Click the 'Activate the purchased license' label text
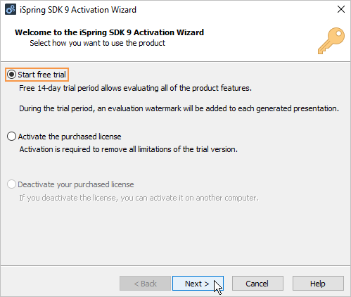351x297 pixels. click(70, 137)
